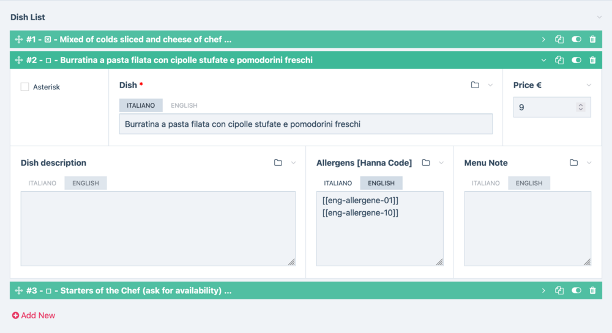This screenshot has width=612, height=333.
Task: Enable the Asterisk checkbox
Action: click(x=25, y=87)
